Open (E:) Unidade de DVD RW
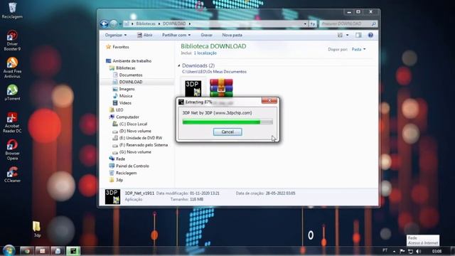This screenshot has height=256, width=455. tap(141, 138)
